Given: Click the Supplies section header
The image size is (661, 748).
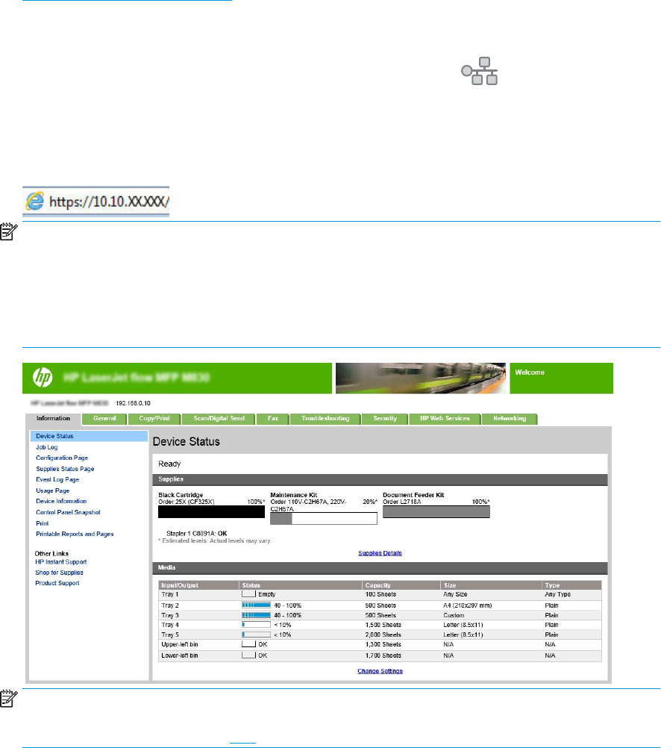Looking at the screenshot, I should point(380,480).
